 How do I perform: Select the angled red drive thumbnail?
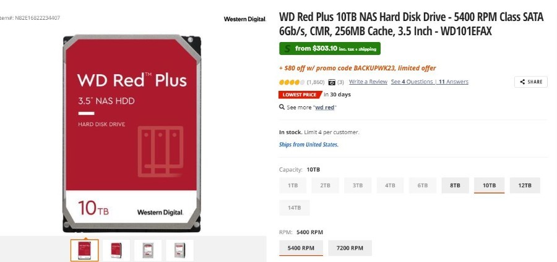[x=116, y=250]
